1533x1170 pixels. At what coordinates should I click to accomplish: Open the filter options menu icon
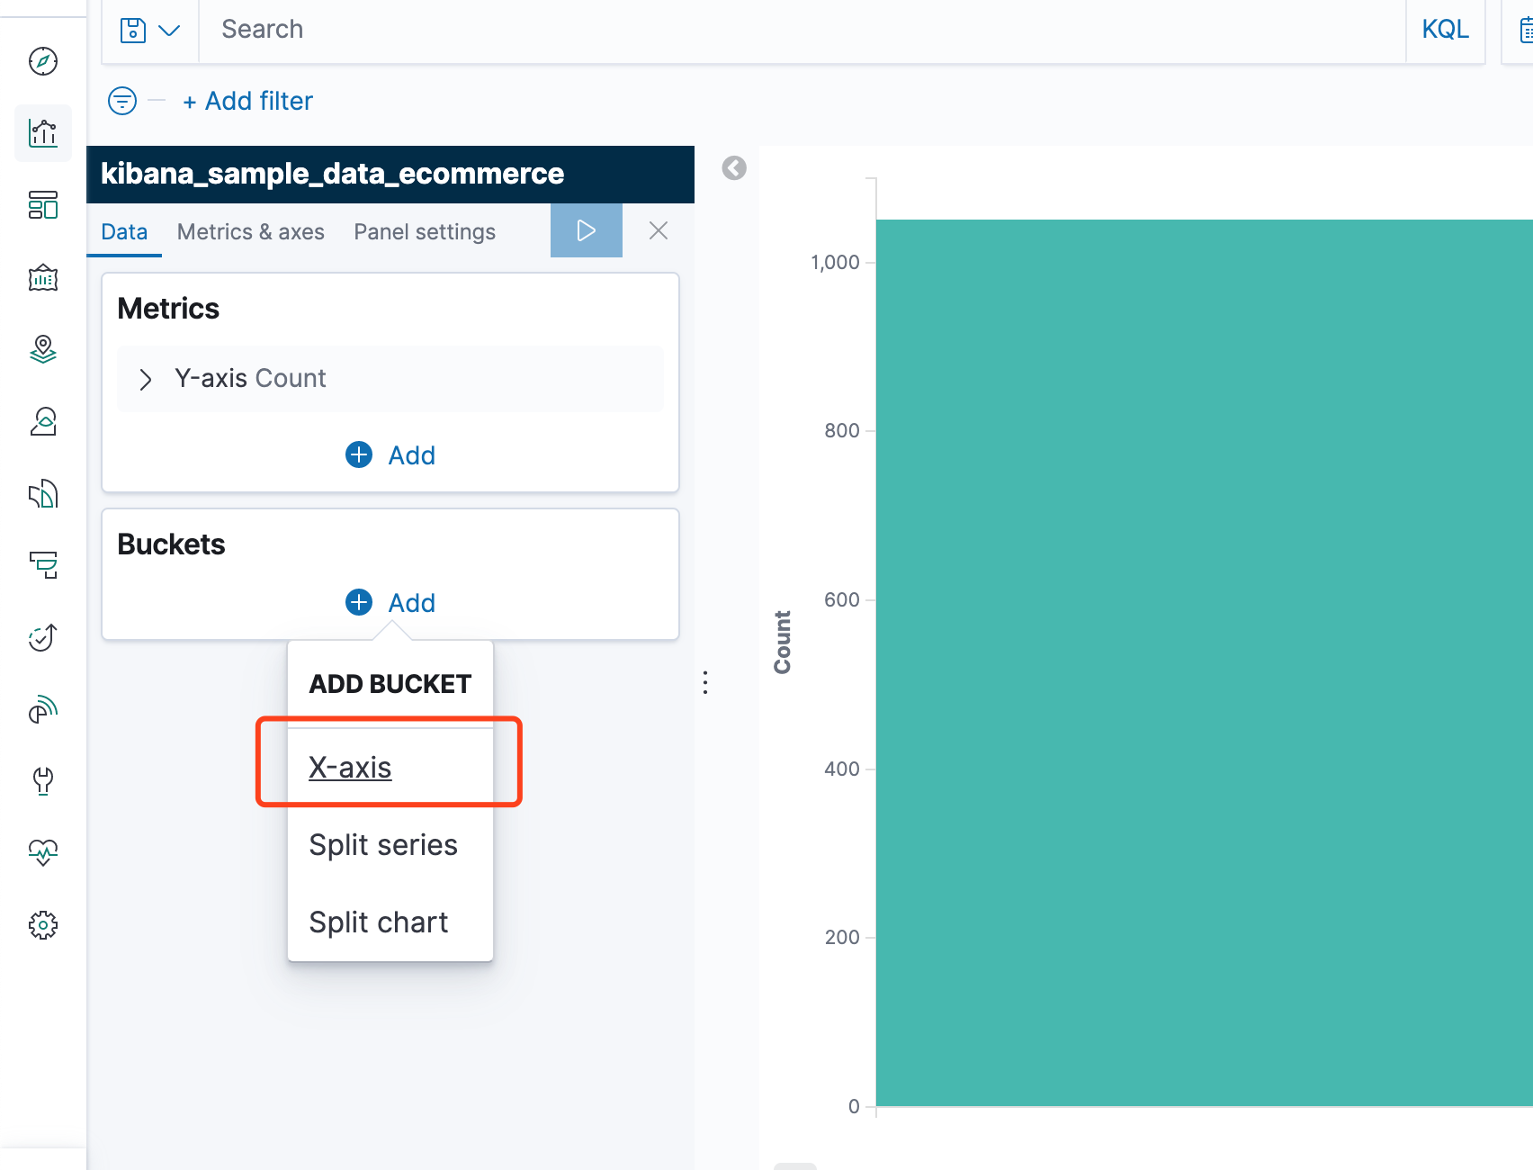tap(122, 101)
